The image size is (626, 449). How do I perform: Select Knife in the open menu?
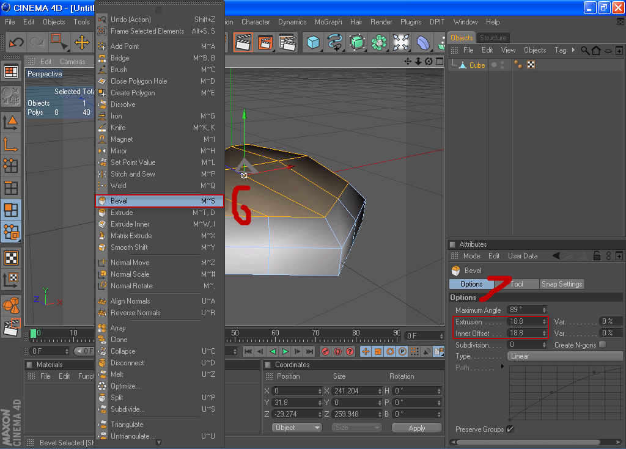pos(160,128)
